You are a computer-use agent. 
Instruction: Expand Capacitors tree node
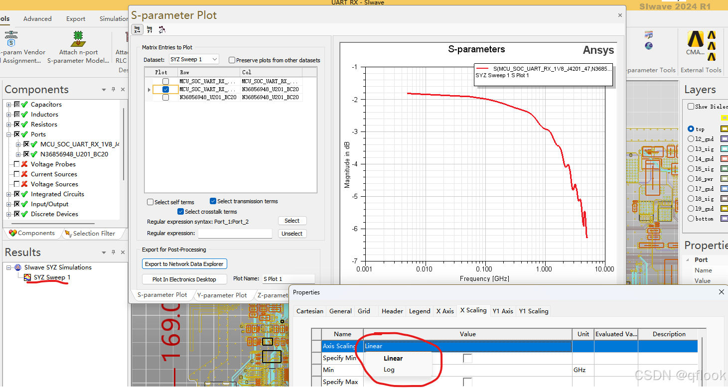pos(8,105)
